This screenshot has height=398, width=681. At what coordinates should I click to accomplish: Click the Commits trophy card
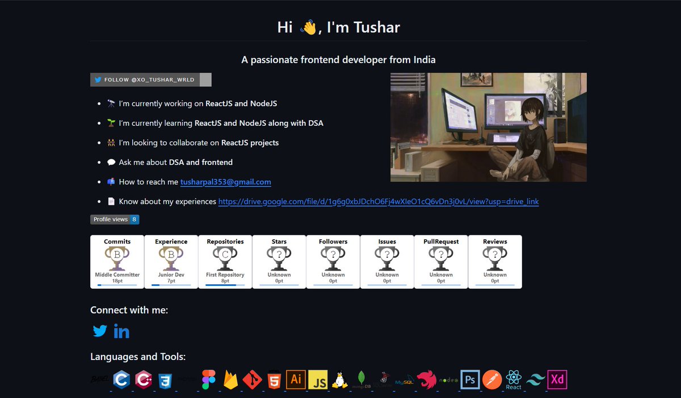click(x=117, y=262)
